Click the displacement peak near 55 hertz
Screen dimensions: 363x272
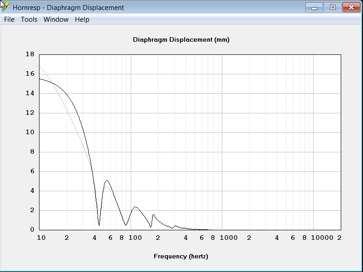(107, 180)
